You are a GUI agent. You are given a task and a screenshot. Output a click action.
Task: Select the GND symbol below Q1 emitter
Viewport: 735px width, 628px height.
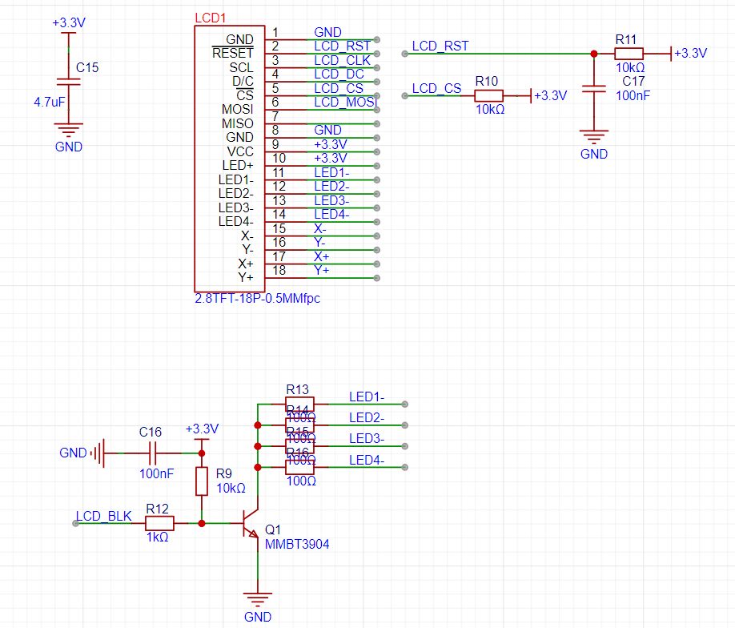pyautogui.click(x=257, y=599)
